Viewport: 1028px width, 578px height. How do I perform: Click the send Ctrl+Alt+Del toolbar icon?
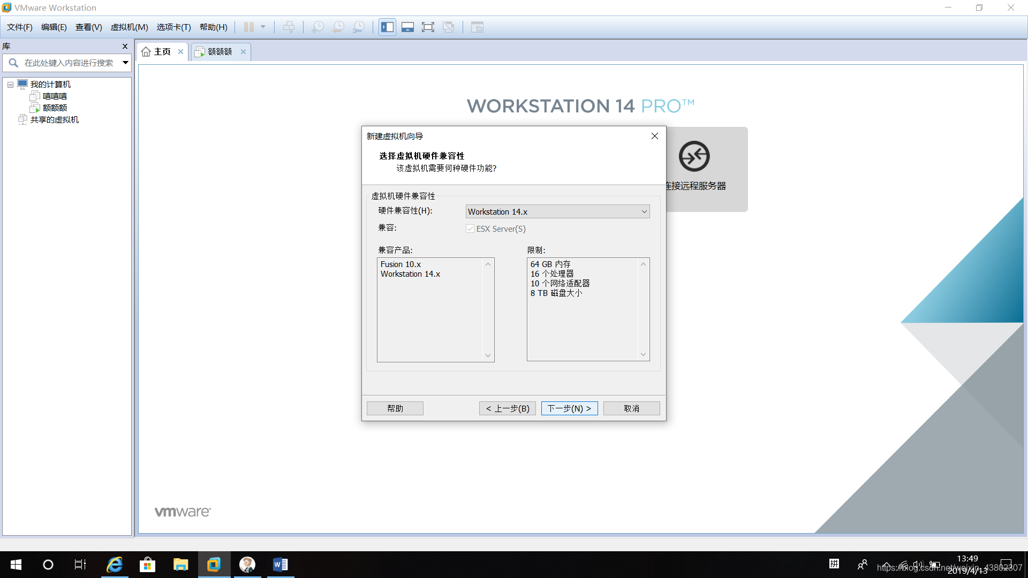click(289, 27)
